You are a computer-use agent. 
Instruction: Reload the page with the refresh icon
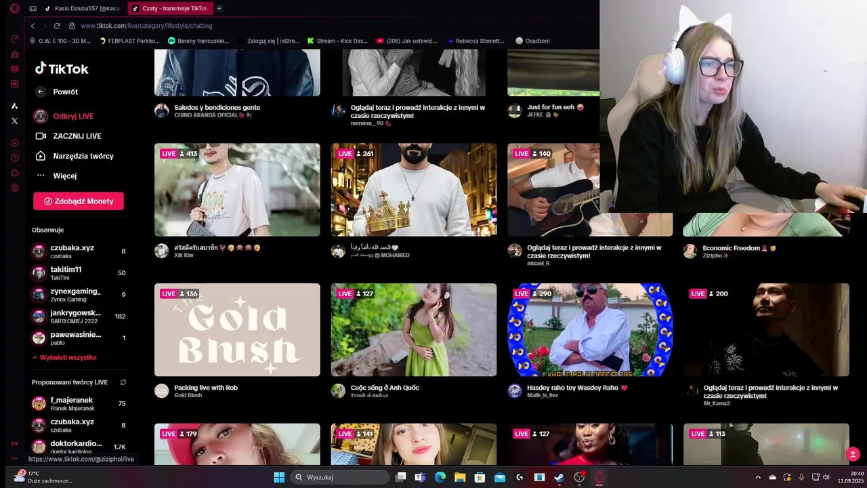click(x=57, y=26)
